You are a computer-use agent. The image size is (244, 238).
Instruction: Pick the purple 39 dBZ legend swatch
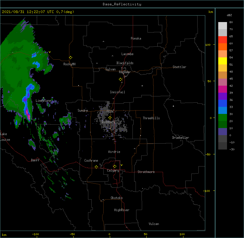(222, 96)
